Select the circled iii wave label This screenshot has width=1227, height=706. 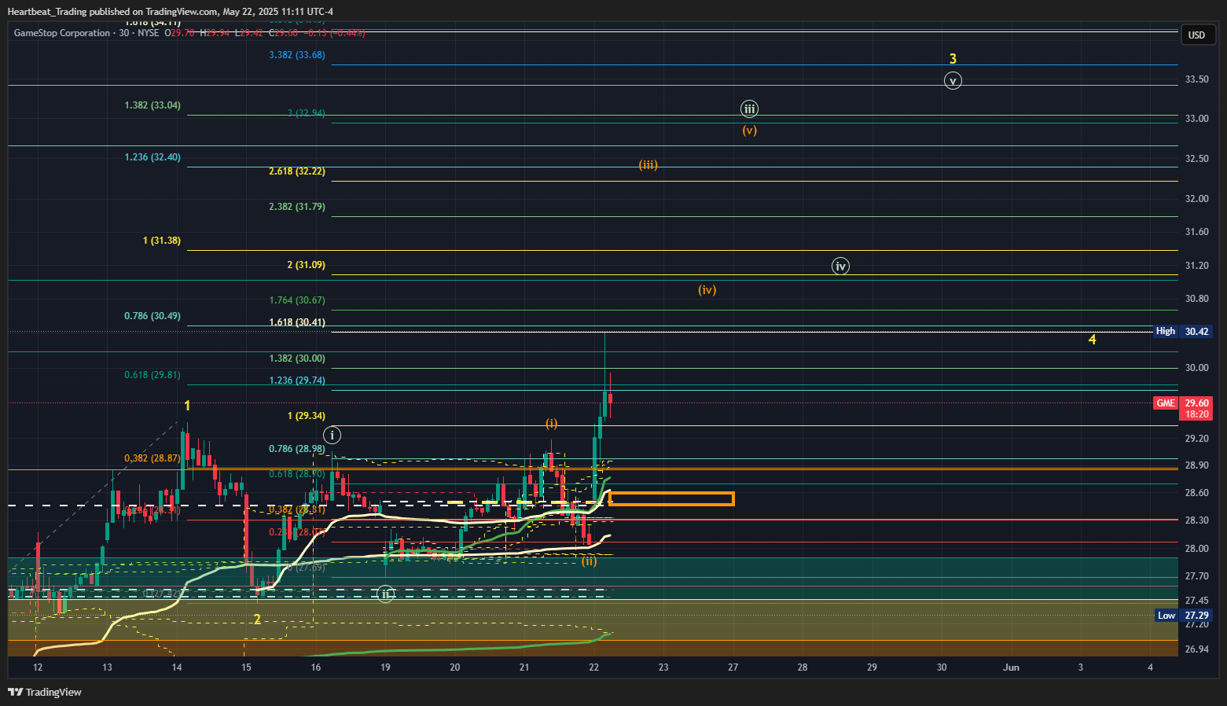point(750,109)
